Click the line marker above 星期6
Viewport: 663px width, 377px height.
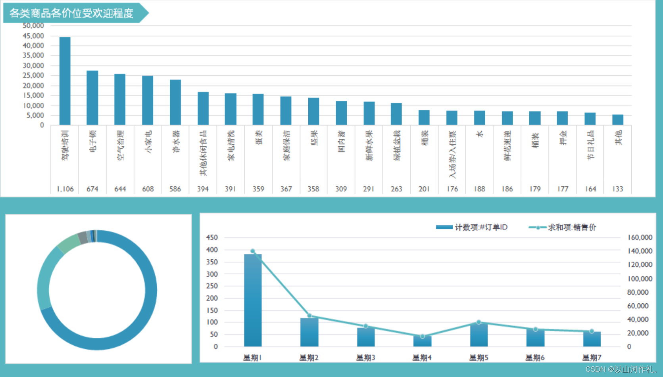tap(536, 329)
